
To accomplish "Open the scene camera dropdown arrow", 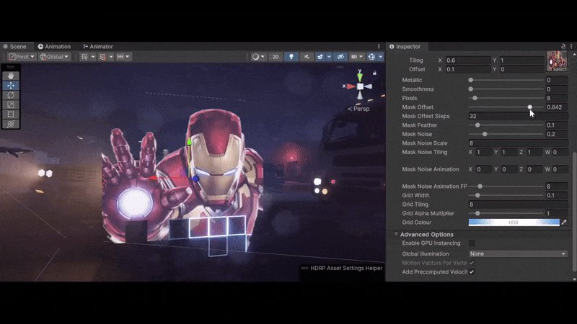I will (x=361, y=57).
